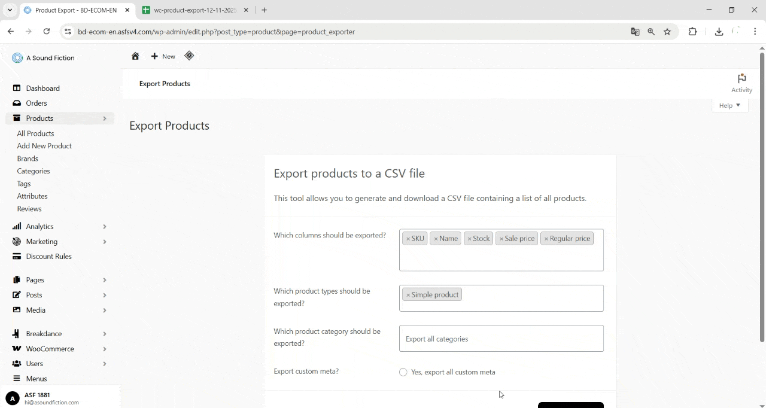Click the WooCommerce icon in the sidebar
The height and width of the screenshot is (408, 766).
[16, 349]
